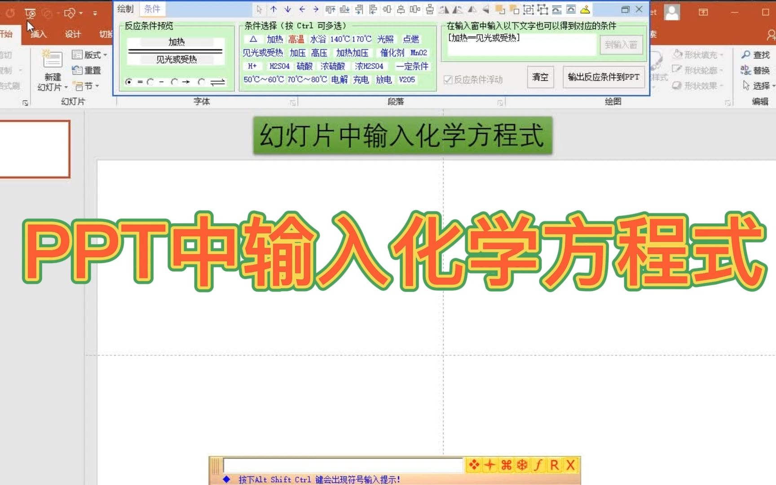Click the align left icon
Image resolution: width=776 pixels, height=485 pixels.
[373, 9]
